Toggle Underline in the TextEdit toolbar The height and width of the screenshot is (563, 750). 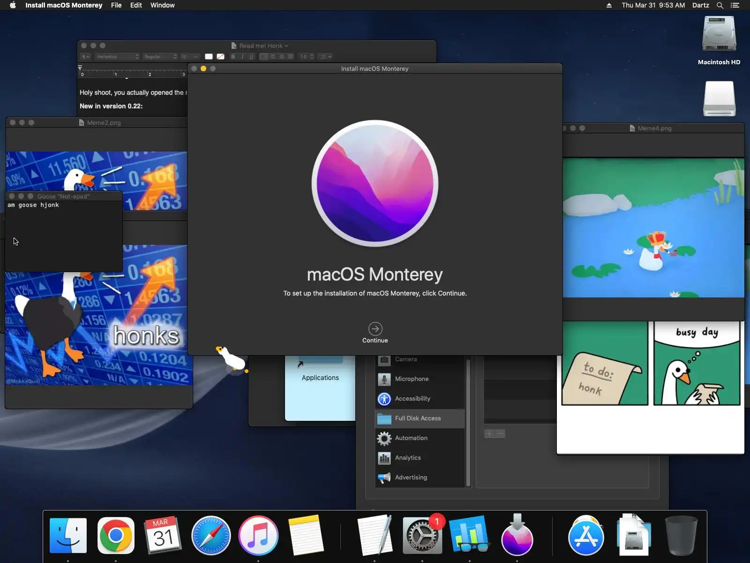[x=251, y=57]
